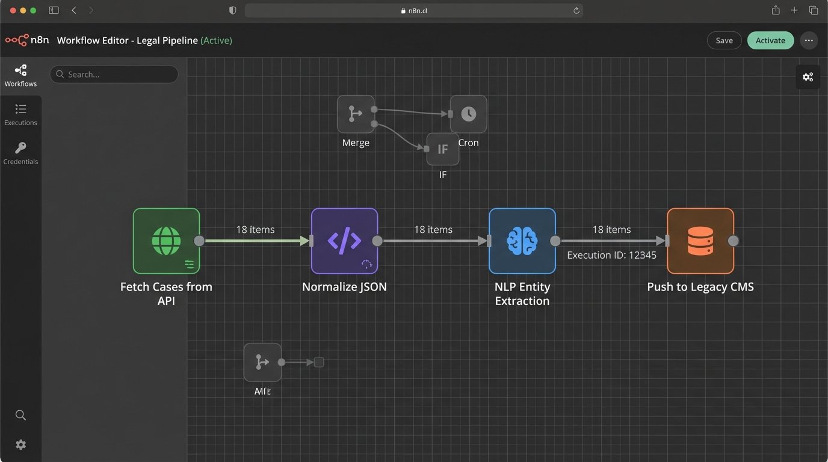Click the Merge node icon

356,114
